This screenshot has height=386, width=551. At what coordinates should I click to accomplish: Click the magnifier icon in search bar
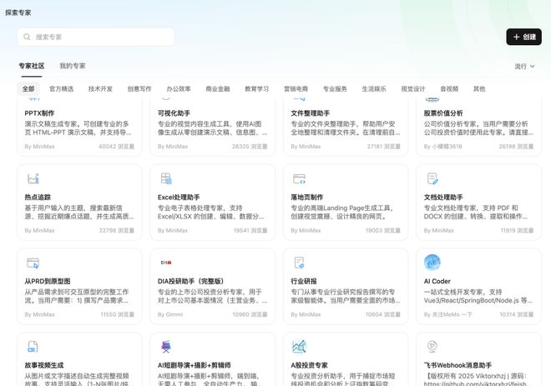[27, 37]
